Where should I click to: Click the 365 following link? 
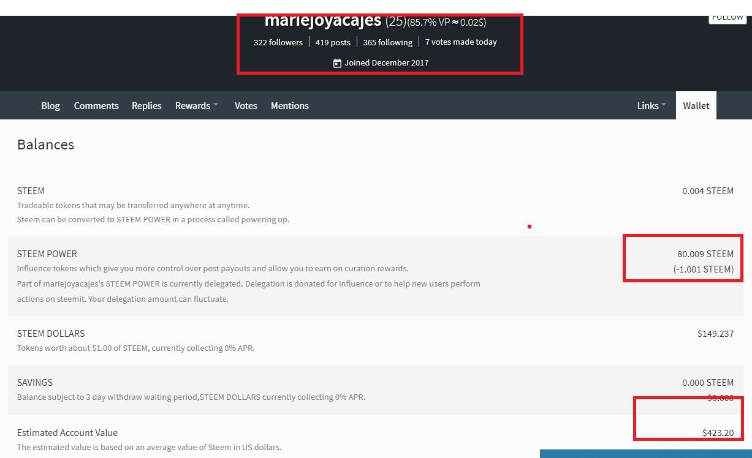click(x=387, y=42)
